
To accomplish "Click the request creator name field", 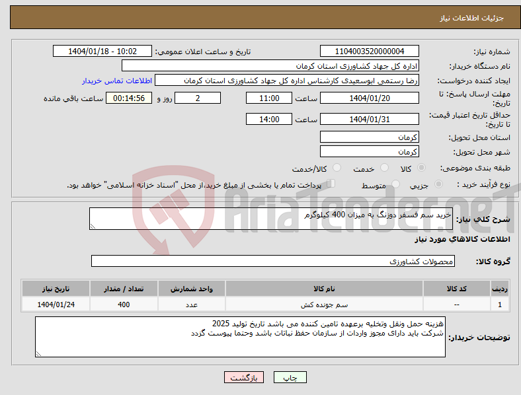I will click(x=287, y=81).
